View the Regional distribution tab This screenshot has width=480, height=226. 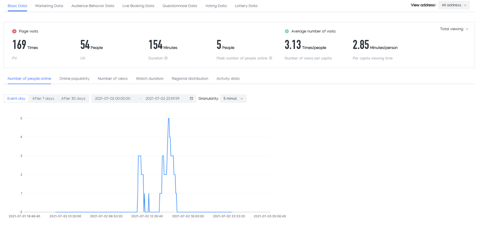pyautogui.click(x=190, y=79)
